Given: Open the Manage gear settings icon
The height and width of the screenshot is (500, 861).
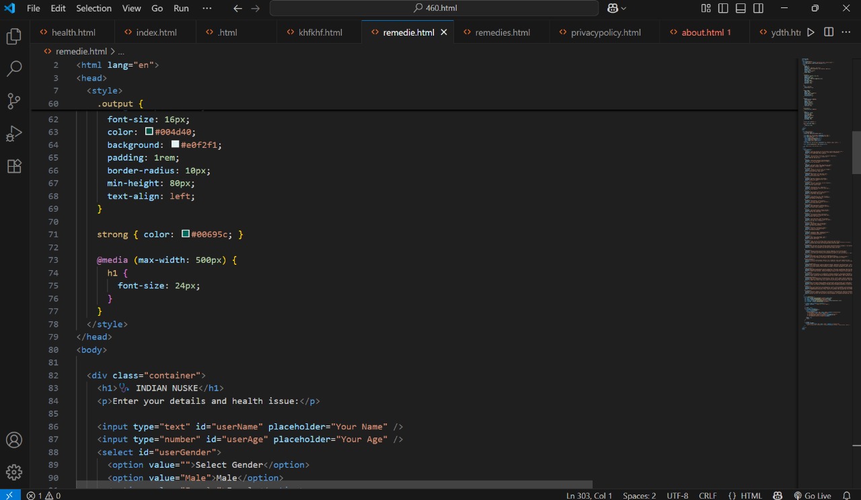Looking at the screenshot, I should click(14, 472).
